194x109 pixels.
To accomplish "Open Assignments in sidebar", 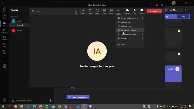I will tap(4, 31).
